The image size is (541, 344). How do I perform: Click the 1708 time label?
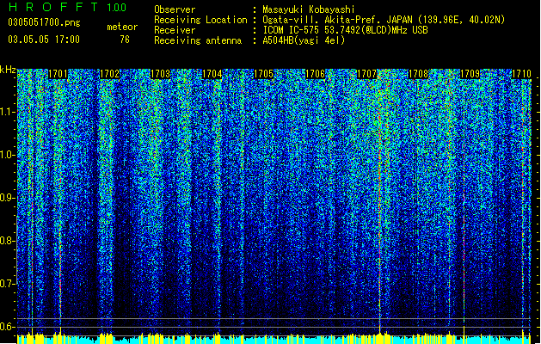pos(418,74)
